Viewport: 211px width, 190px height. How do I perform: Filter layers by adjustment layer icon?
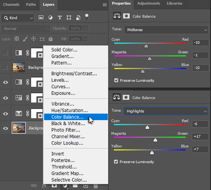point(51,18)
